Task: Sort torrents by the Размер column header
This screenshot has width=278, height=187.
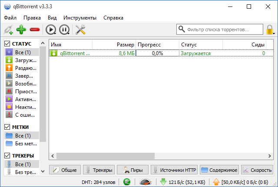Action: point(114,45)
